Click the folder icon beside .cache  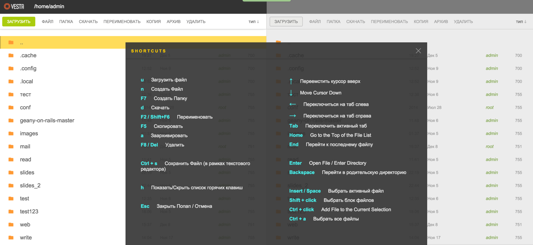click(11, 56)
